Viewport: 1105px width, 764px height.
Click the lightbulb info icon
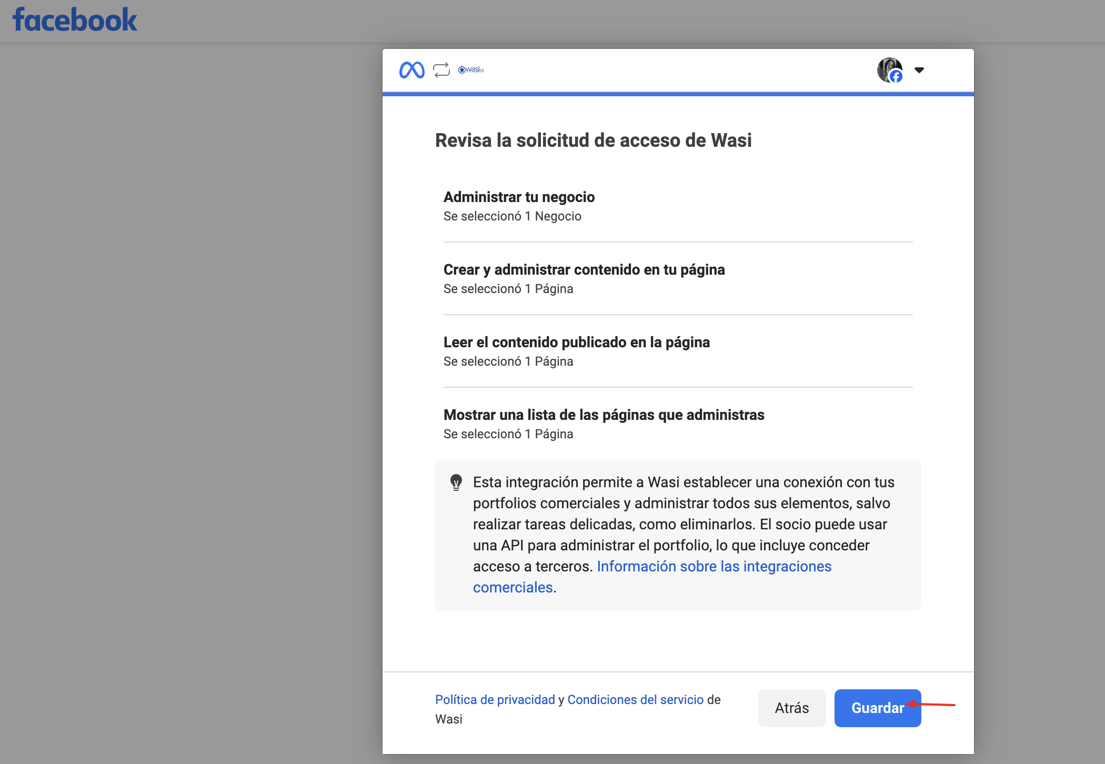[456, 482]
